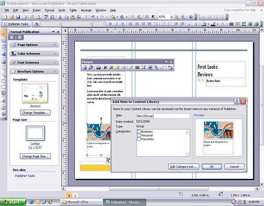Click the Start button on taskbar
The width and height of the screenshot is (264, 206).
(x=13, y=202)
